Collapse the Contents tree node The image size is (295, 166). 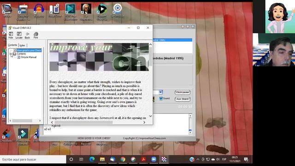pos(11,54)
